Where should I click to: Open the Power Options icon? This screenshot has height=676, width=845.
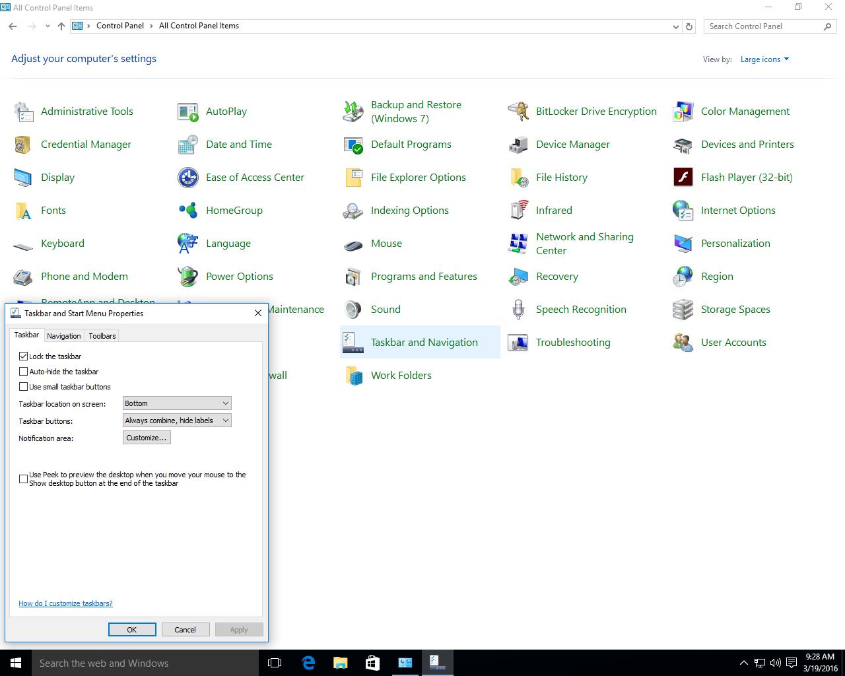188,277
